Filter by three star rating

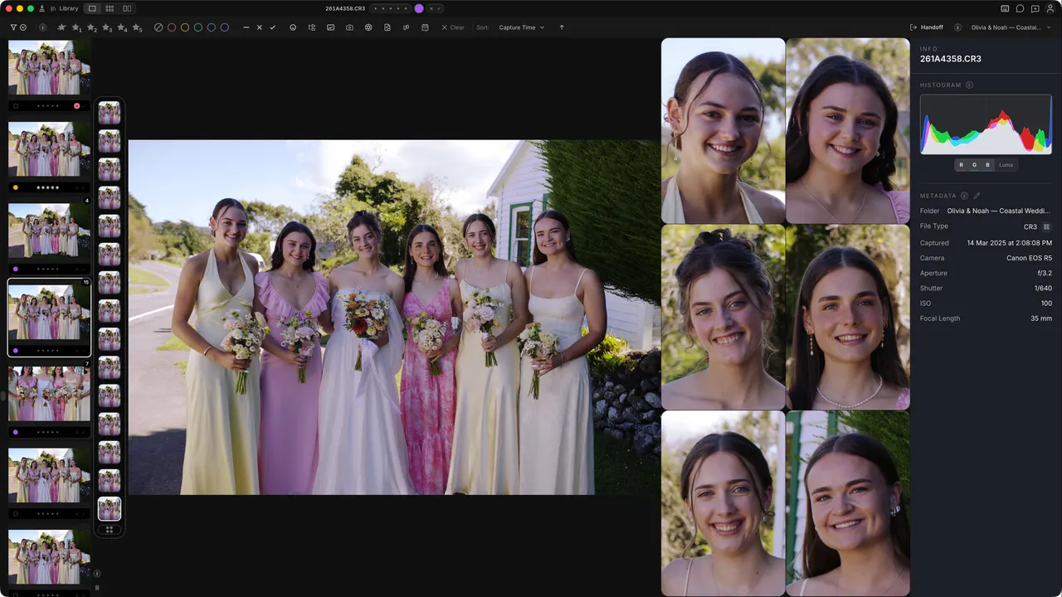[x=107, y=27]
